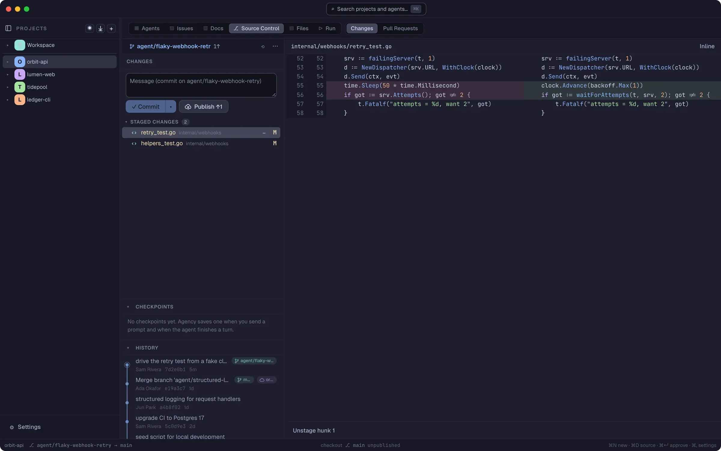
Task: Click the Workspace avatar icon
Action: [x=20, y=45]
